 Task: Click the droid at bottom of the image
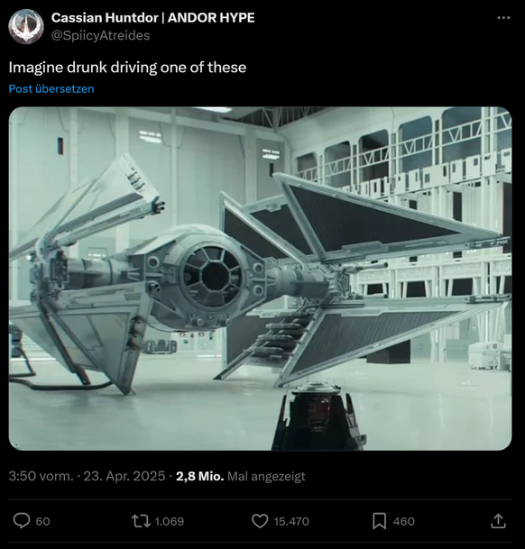coord(319,417)
